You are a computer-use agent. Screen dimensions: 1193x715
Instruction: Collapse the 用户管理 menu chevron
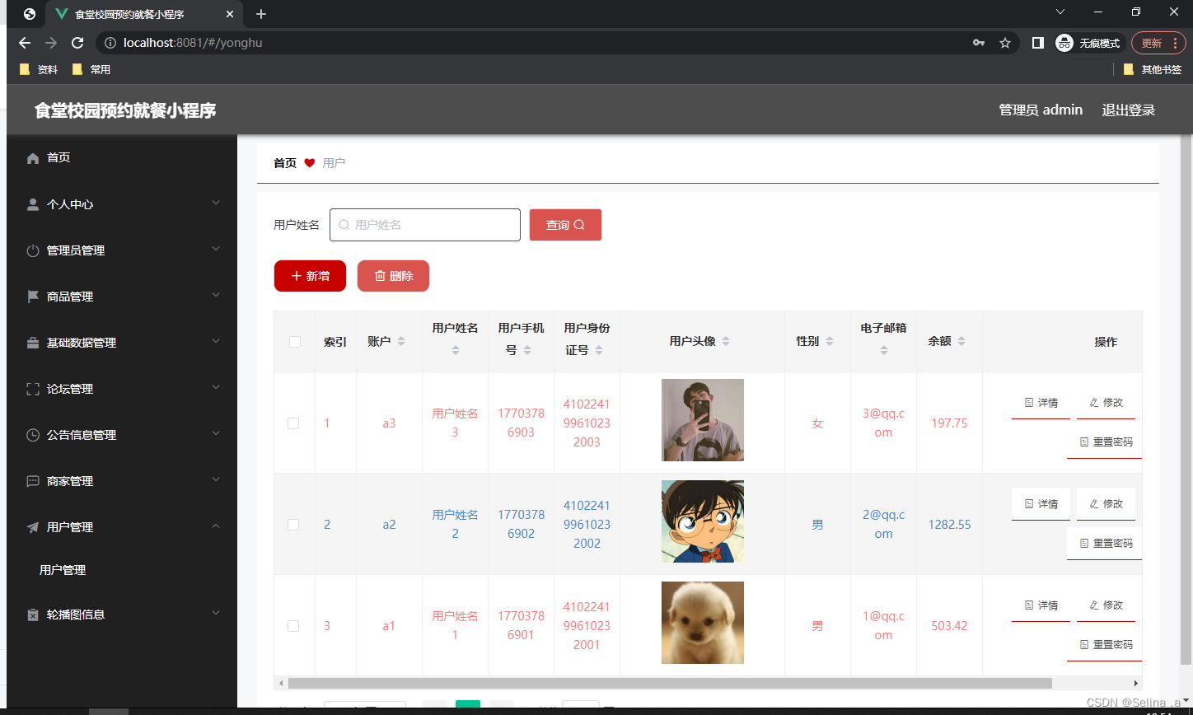pos(216,526)
